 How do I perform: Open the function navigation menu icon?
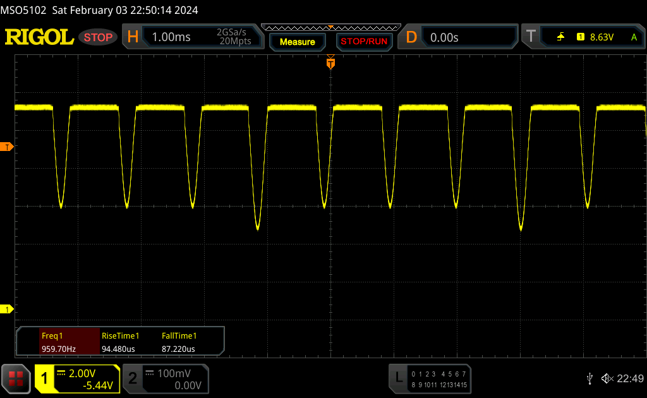tap(15, 378)
